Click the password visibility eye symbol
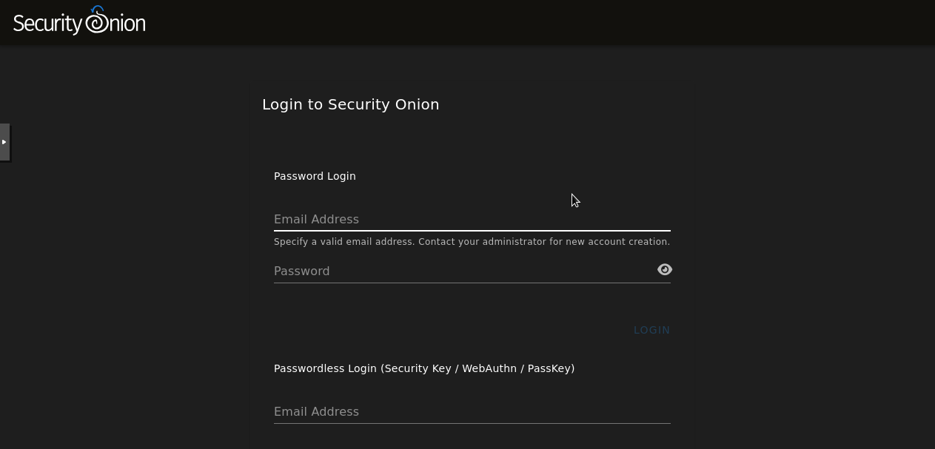The width and height of the screenshot is (935, 449). coord(664,269)
